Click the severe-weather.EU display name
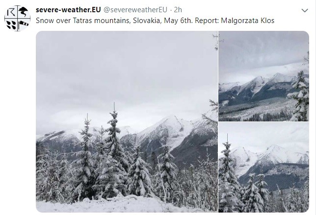 click(x=68, y=10)
